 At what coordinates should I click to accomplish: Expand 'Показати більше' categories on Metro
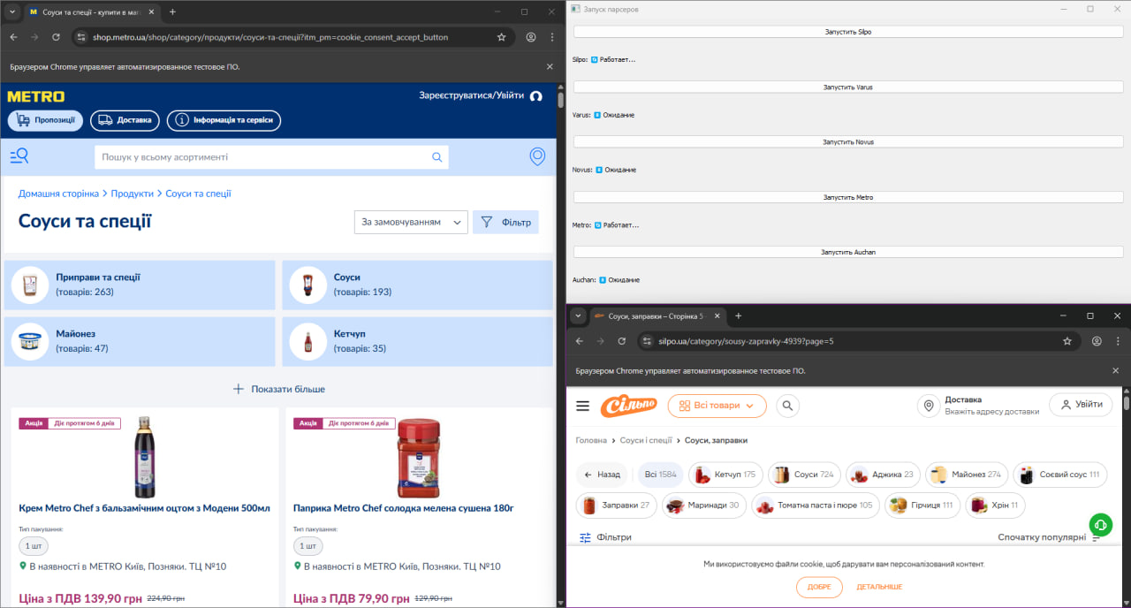279,389
